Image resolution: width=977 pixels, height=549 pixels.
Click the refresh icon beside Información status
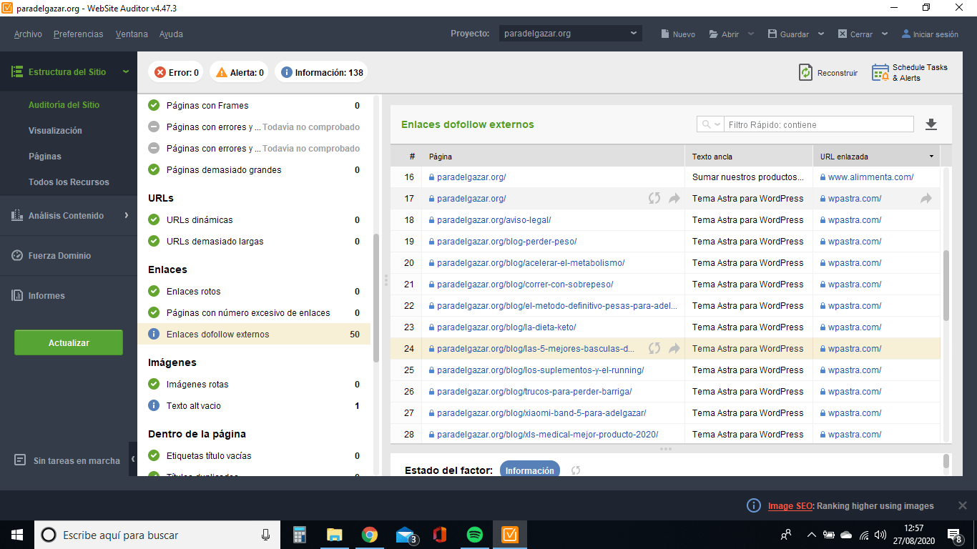pos(576,470)
